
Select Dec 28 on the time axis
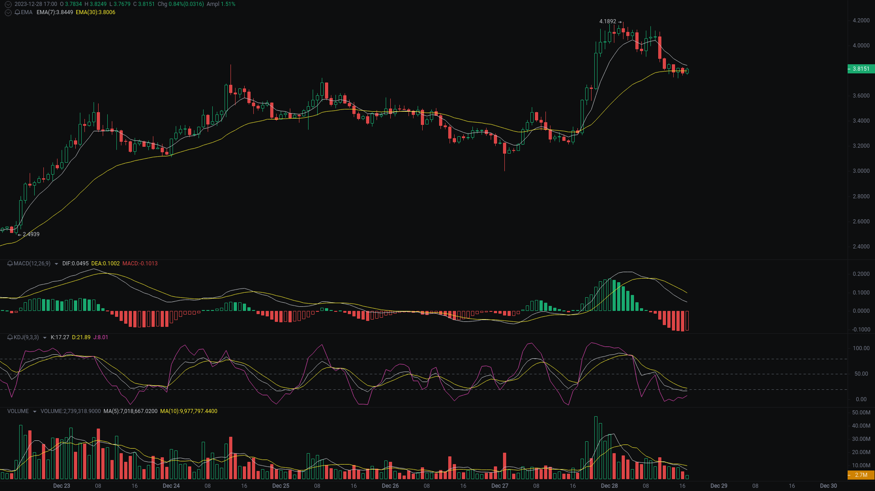[609, 486]
